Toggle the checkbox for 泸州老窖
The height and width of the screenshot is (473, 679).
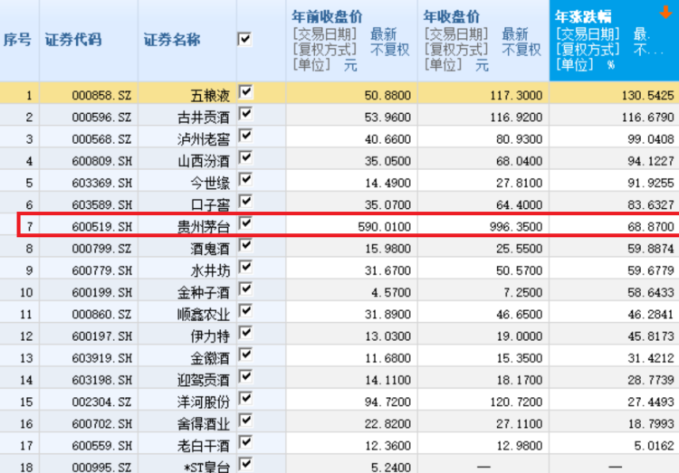click(x=245, y=136)
